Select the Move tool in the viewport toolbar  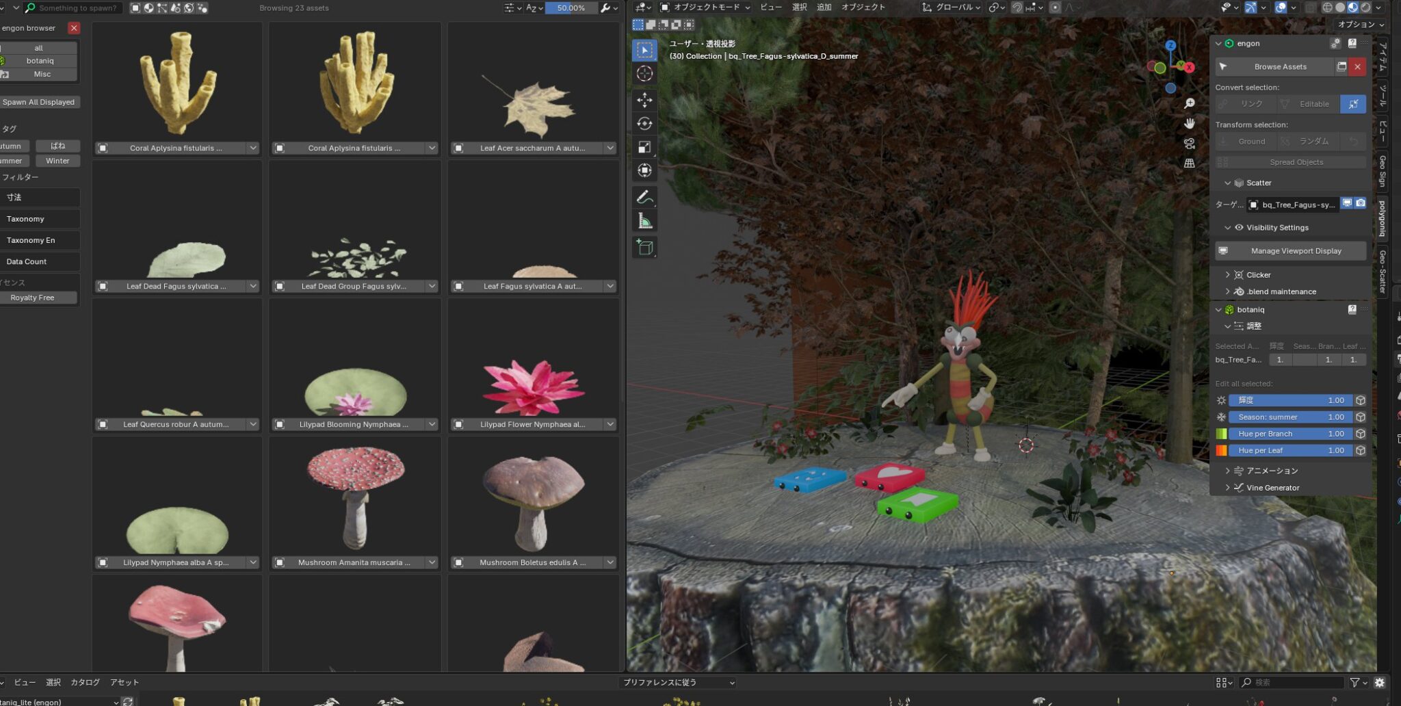point(646,100)
